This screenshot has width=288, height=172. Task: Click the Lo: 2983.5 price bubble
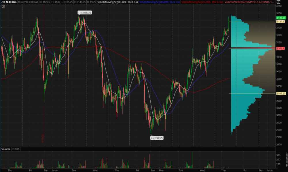[157, 138]
